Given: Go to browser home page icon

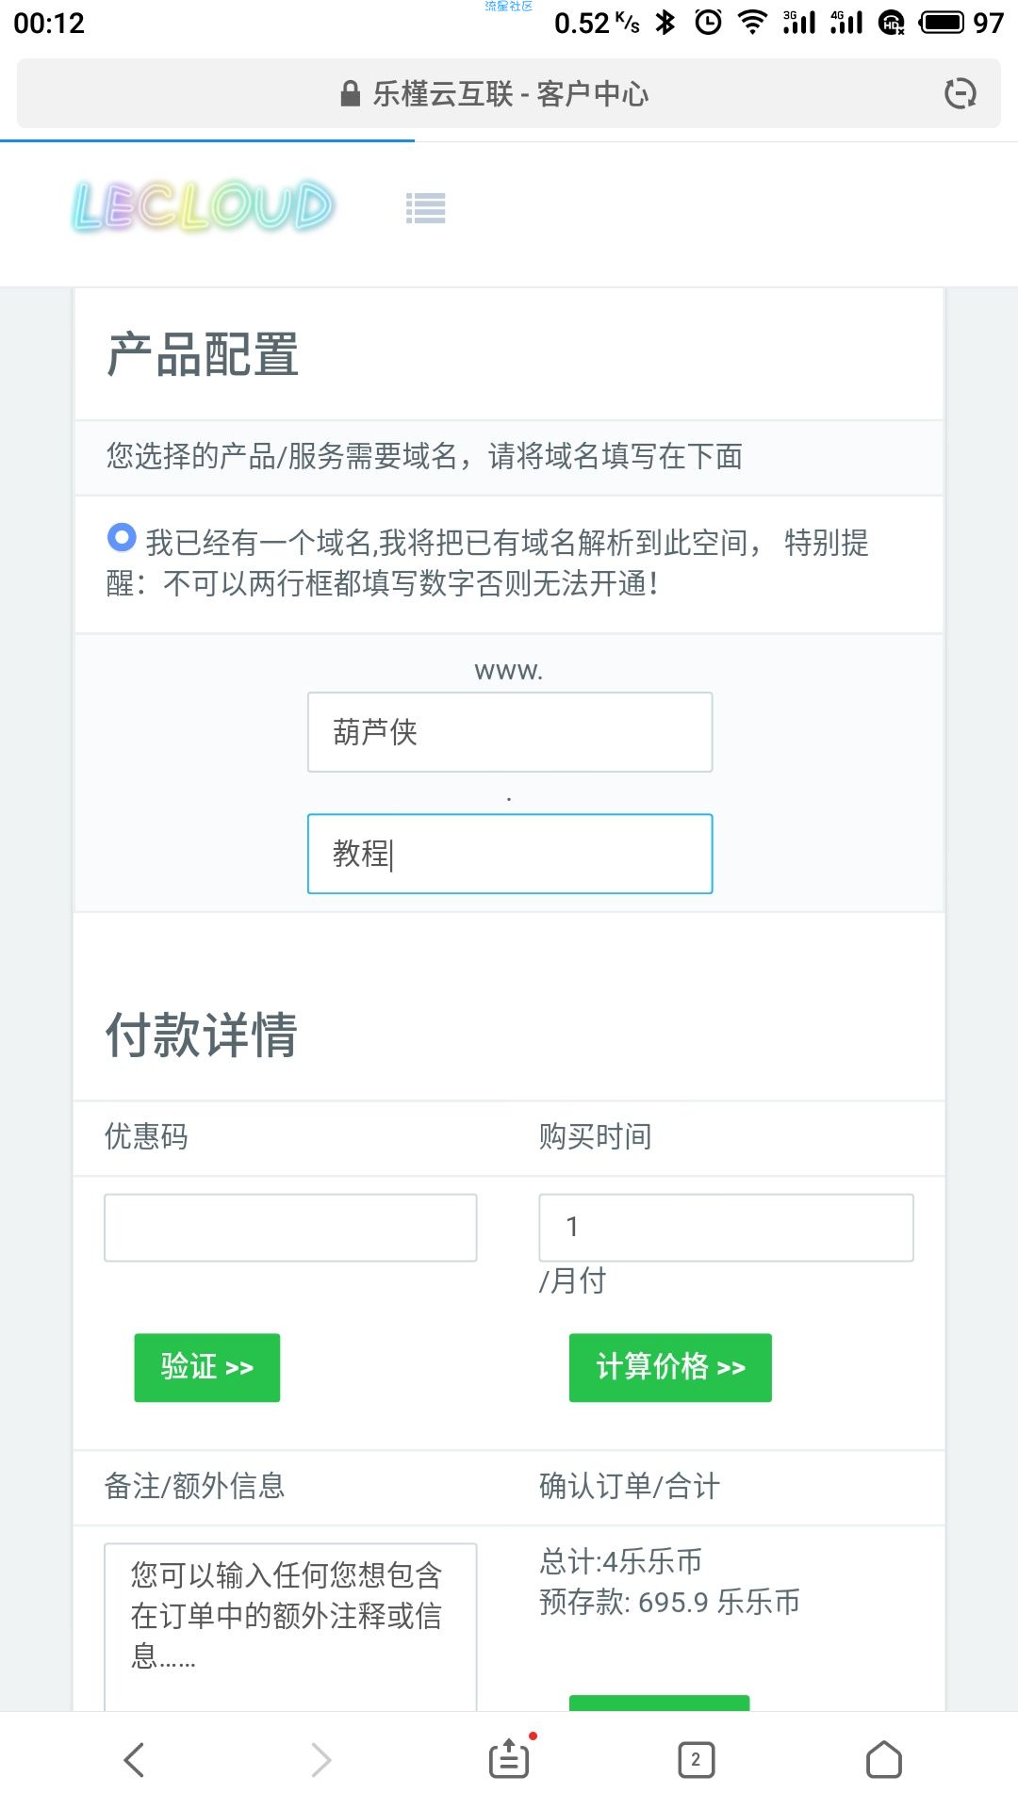Looking at the screenshot, I should pos(884,1759).
